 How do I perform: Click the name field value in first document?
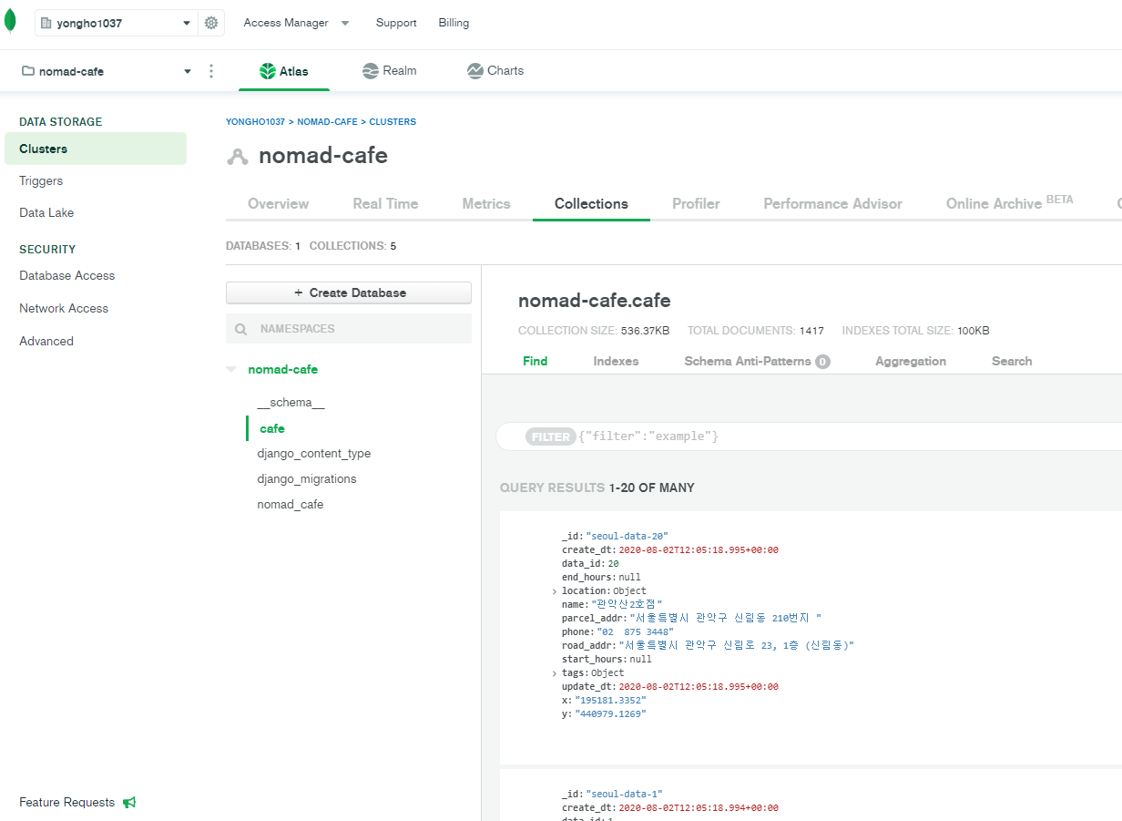pyautogui.click(x=627, y=604)
